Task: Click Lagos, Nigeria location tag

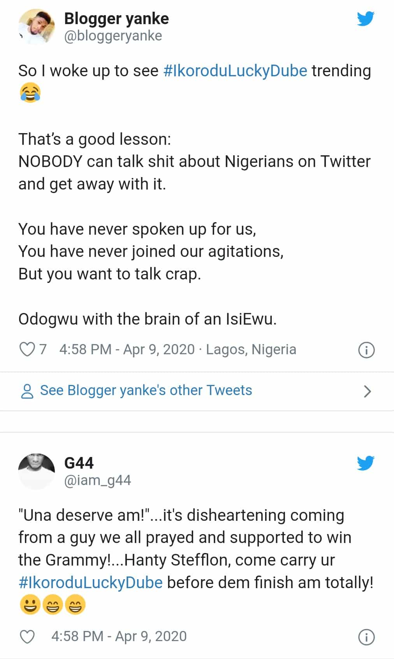Action: point(251,350)
